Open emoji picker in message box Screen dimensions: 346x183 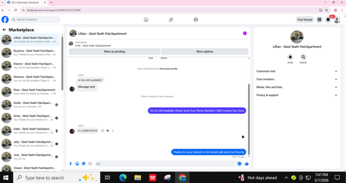(239, 164)
